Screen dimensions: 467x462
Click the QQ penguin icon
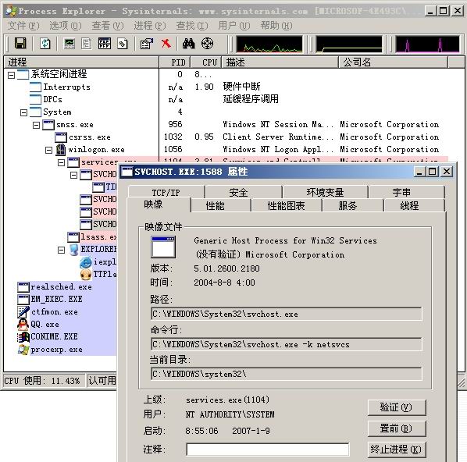click(x=23, y=325)
